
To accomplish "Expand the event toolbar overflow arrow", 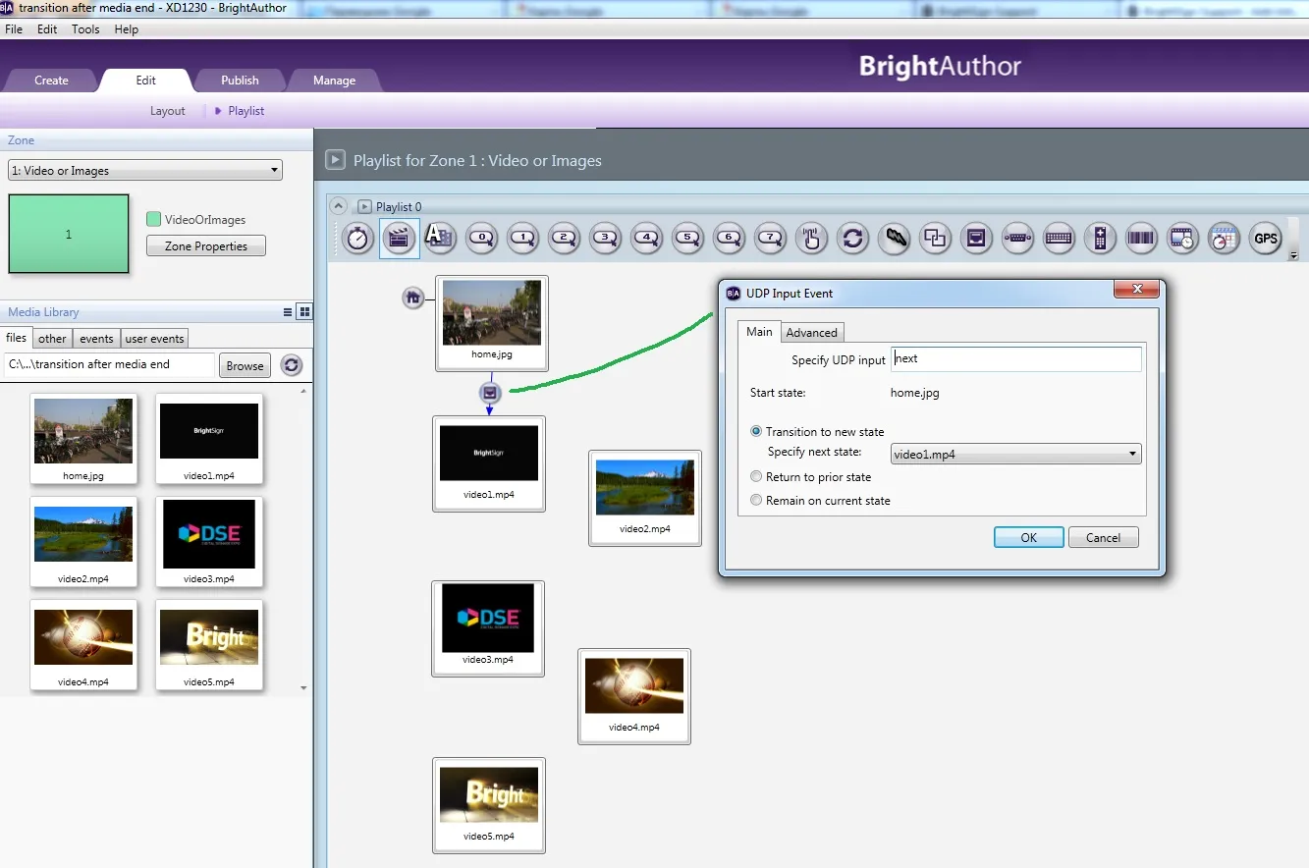I will (x=1293, y=255).
